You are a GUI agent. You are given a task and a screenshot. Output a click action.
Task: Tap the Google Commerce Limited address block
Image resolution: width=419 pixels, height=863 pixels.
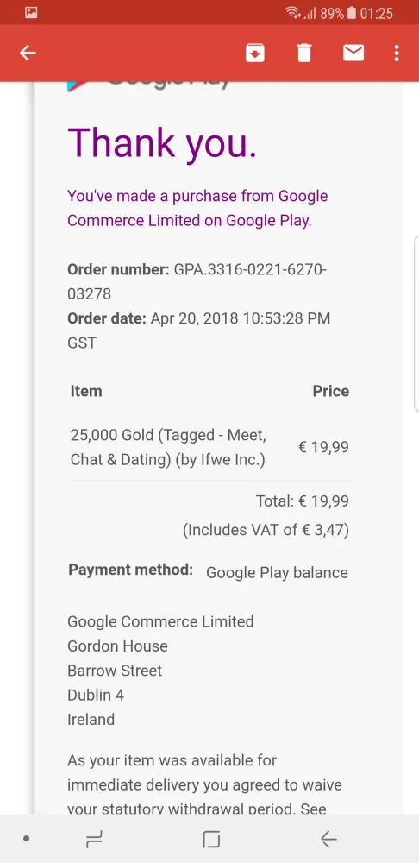(160, 671)
